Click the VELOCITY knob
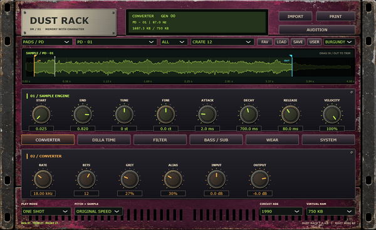Viewport: 376px width, 230px height. pos(332,114)
